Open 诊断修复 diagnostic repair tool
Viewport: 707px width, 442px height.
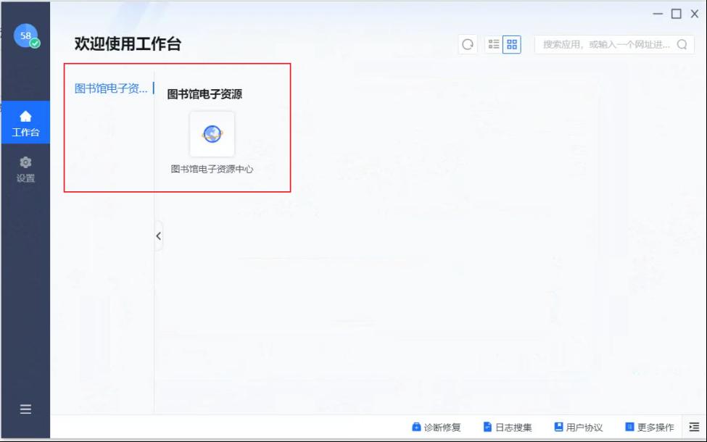(436, 428)
